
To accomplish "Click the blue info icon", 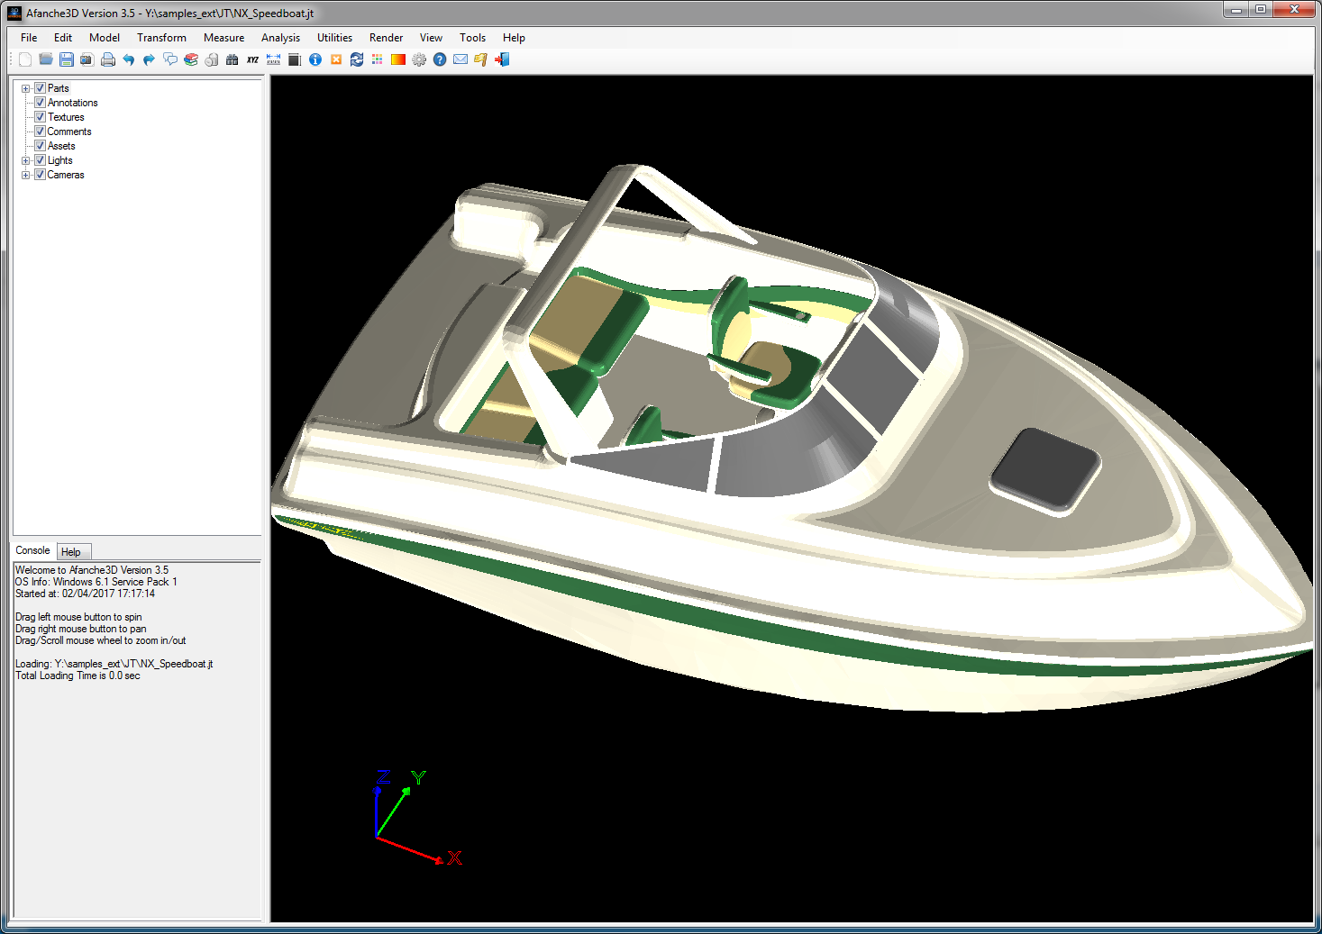I will pos(315,59).
